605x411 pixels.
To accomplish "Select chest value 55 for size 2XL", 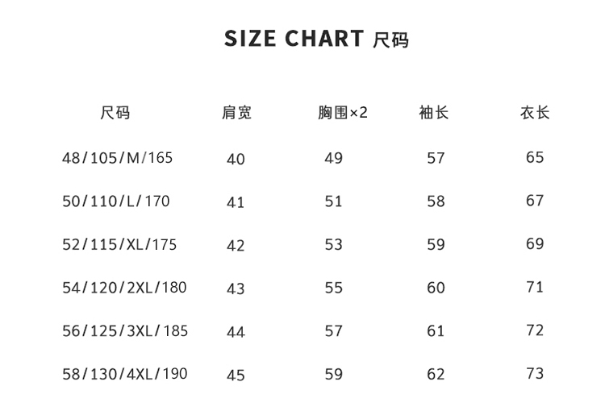I will (333, 288).
